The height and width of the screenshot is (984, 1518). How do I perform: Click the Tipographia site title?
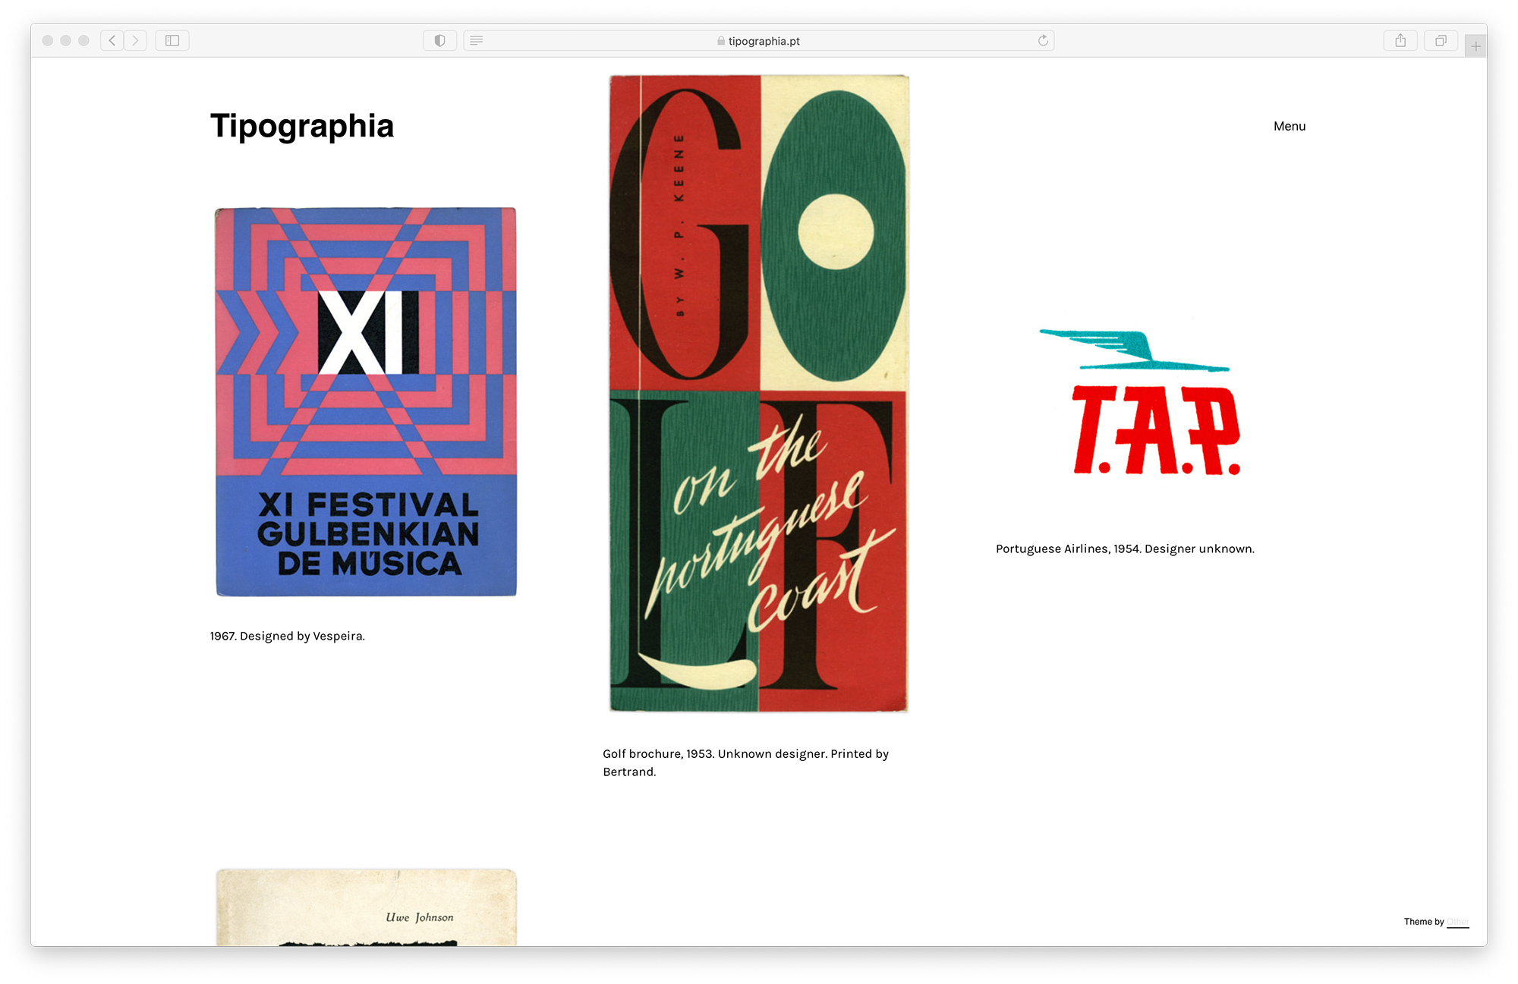point(302,126)
